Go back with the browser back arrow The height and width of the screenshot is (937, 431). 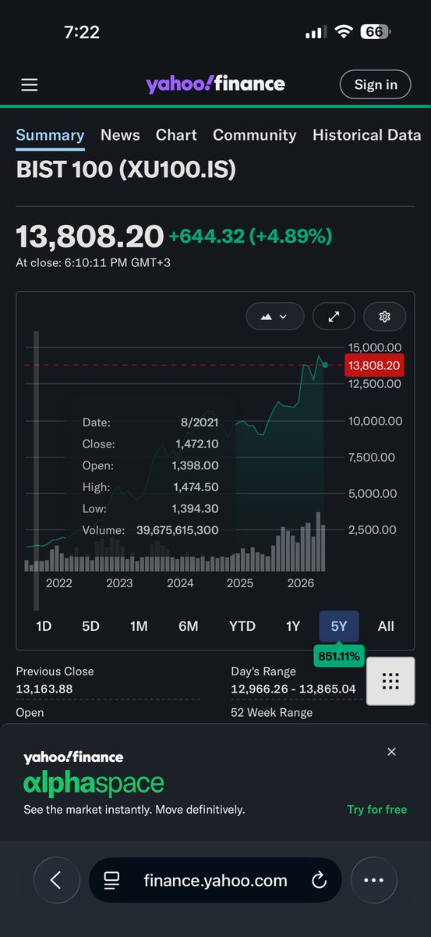[56, 881]
